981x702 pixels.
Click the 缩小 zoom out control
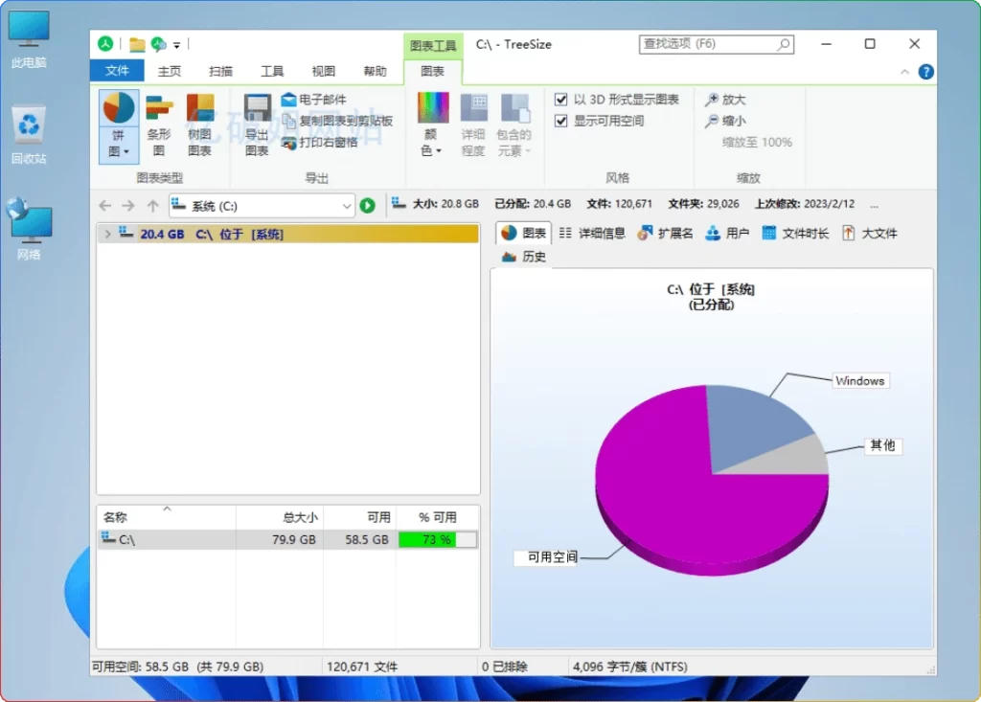point(729,120)
